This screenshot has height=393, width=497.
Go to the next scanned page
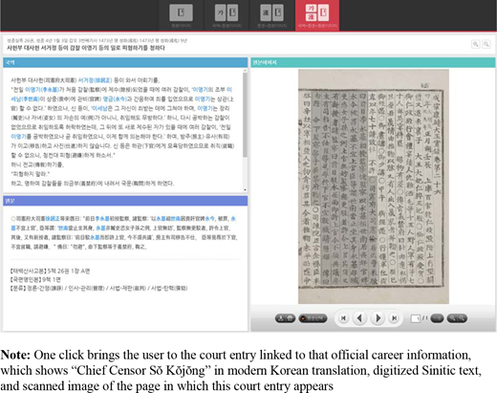(x=378, y=318)
